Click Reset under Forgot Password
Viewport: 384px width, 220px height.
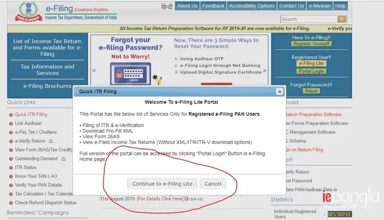pyautogui.click(x=311, y=91)
